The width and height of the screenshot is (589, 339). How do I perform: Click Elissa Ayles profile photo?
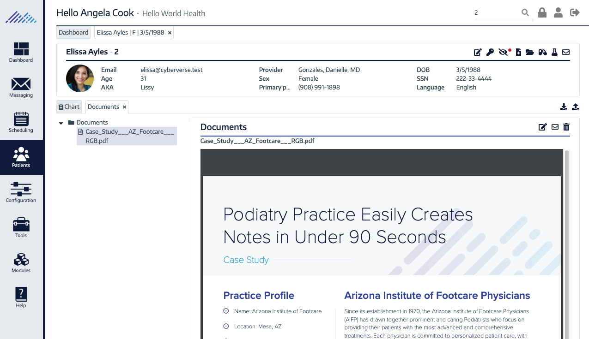[x=80, y=78]
